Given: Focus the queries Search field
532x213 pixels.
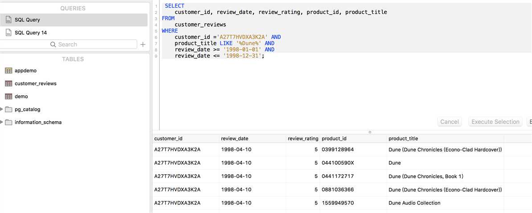Looking at the screenshot, I should point(68,45).
